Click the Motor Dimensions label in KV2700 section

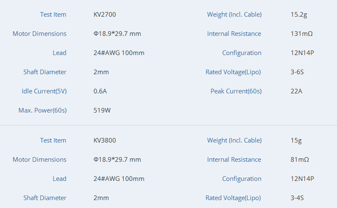(40, 34)
